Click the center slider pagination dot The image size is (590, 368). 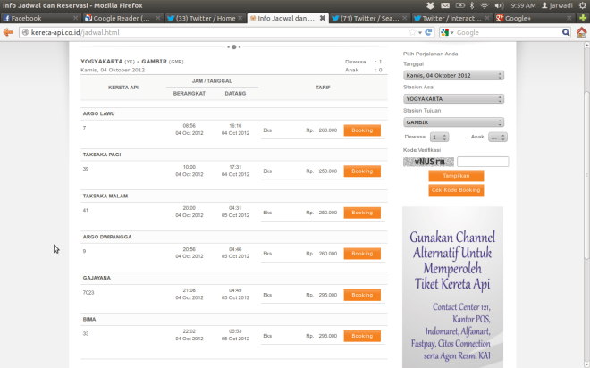[234, 47]
